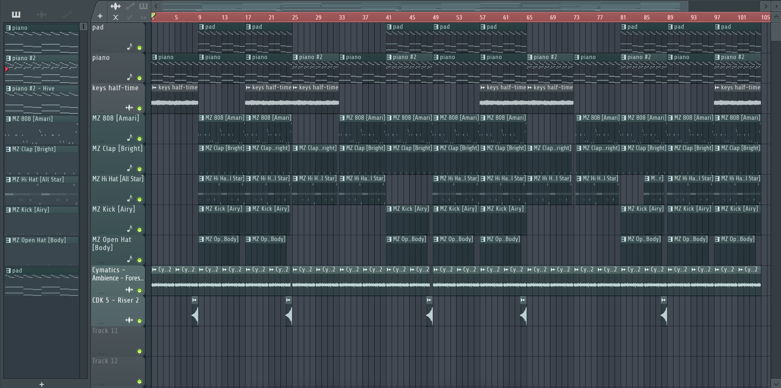
Task: Click pattern icon of MZ Kick [Airy] in picker
Action: tap(8, 210)
